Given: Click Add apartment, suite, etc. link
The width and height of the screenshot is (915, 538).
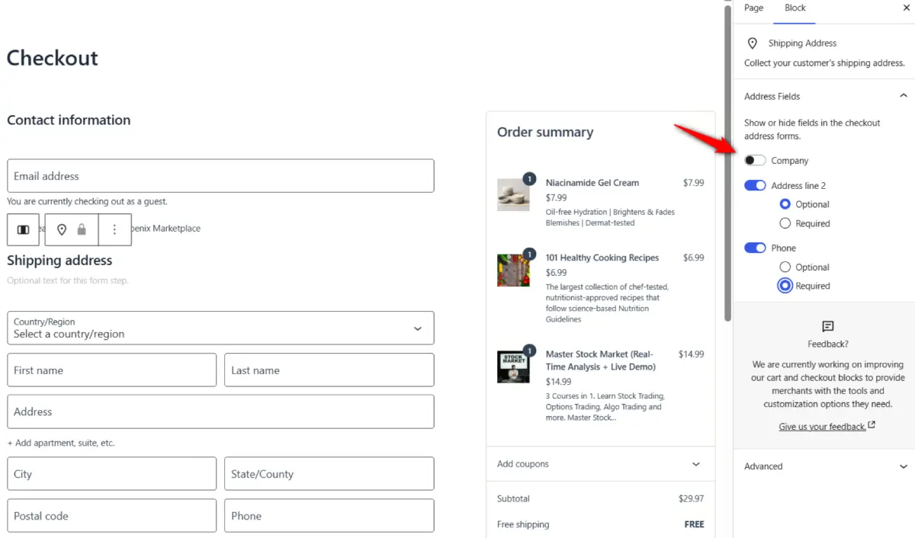Looking at the screenshot, I should pos(61,443).
